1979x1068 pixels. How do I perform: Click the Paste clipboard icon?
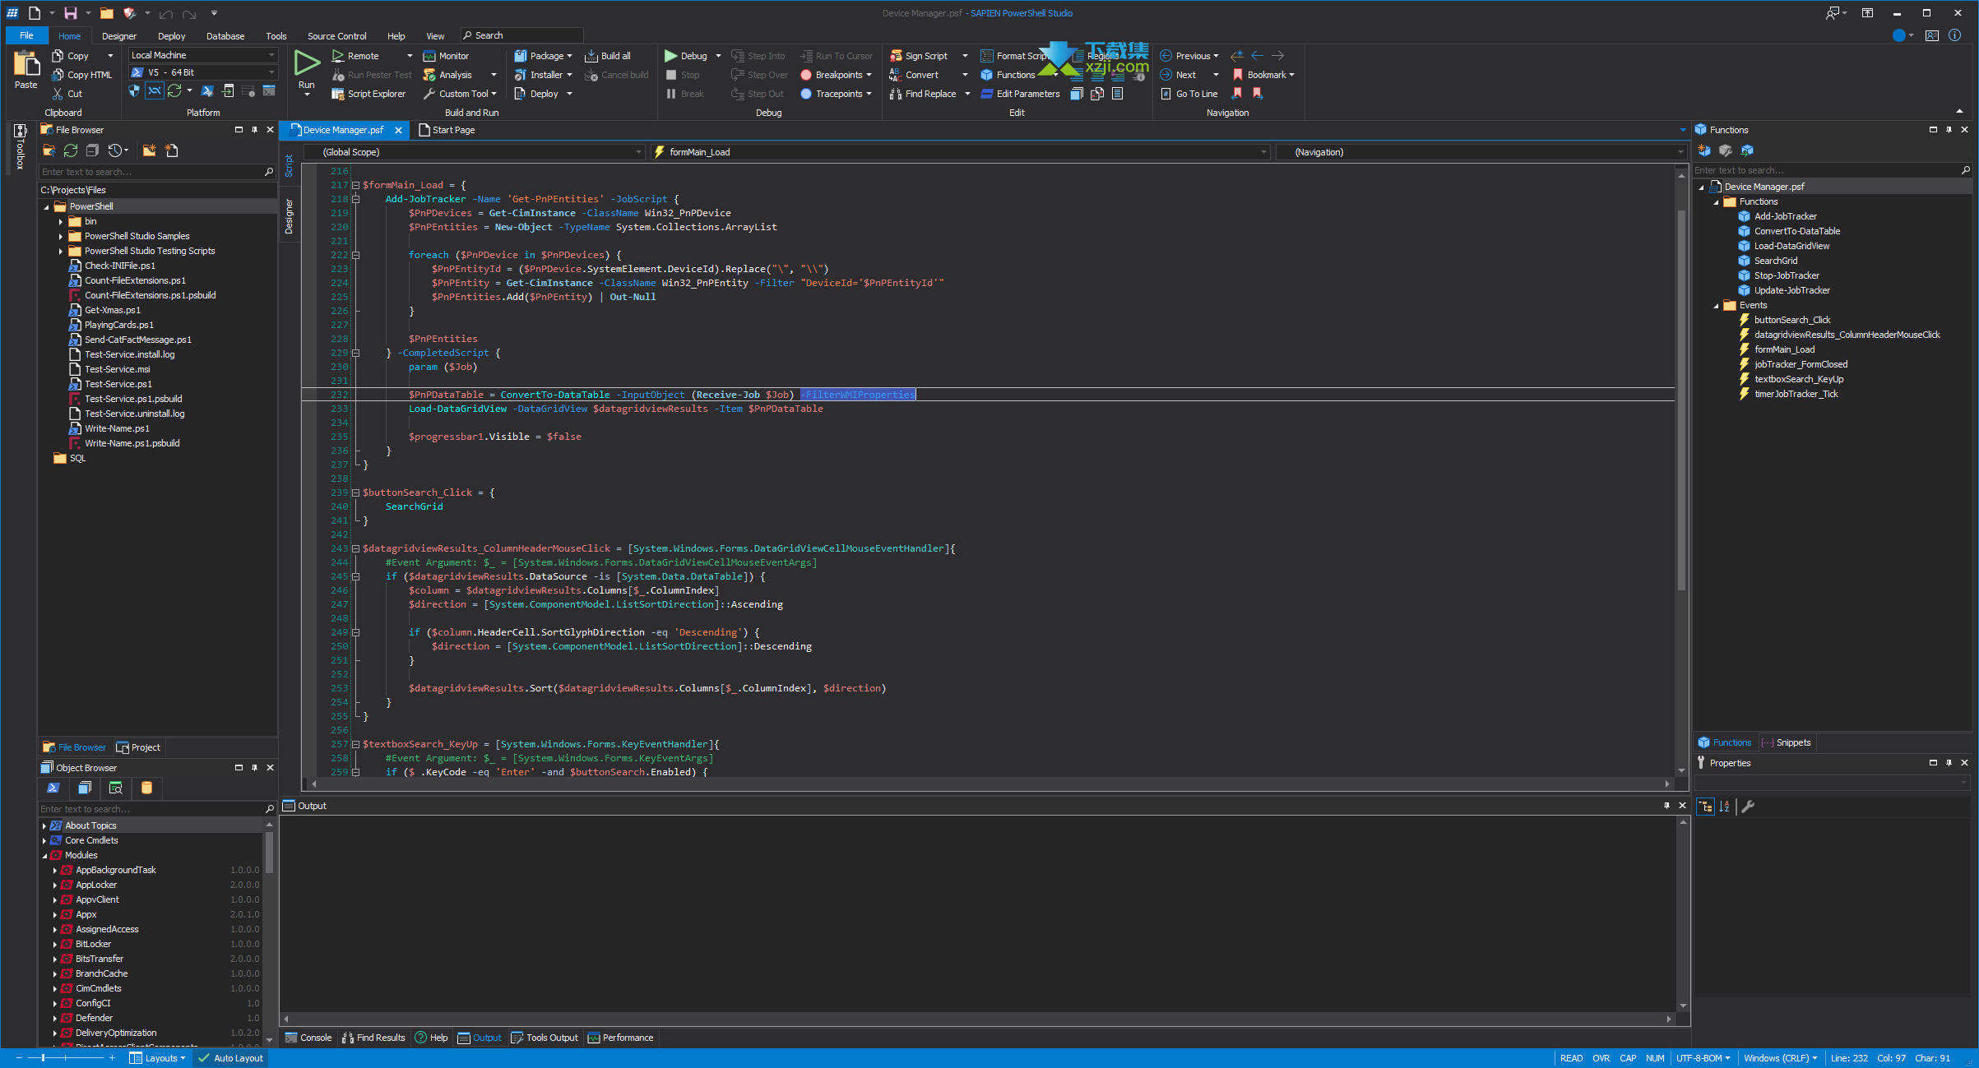click(x=26, y=63)
